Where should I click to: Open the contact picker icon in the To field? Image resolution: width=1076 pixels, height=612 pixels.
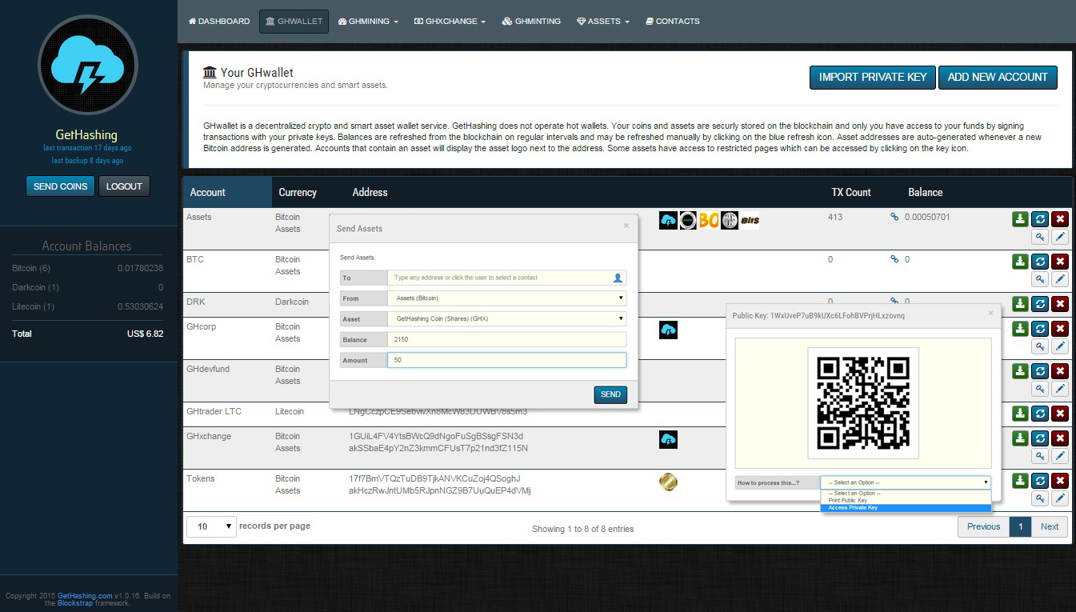click(x=618, y=278)
